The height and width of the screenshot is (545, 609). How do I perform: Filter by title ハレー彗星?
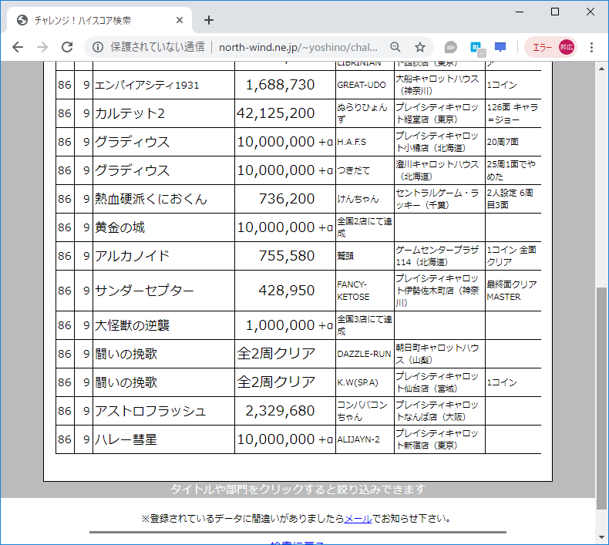pos(126,439)
